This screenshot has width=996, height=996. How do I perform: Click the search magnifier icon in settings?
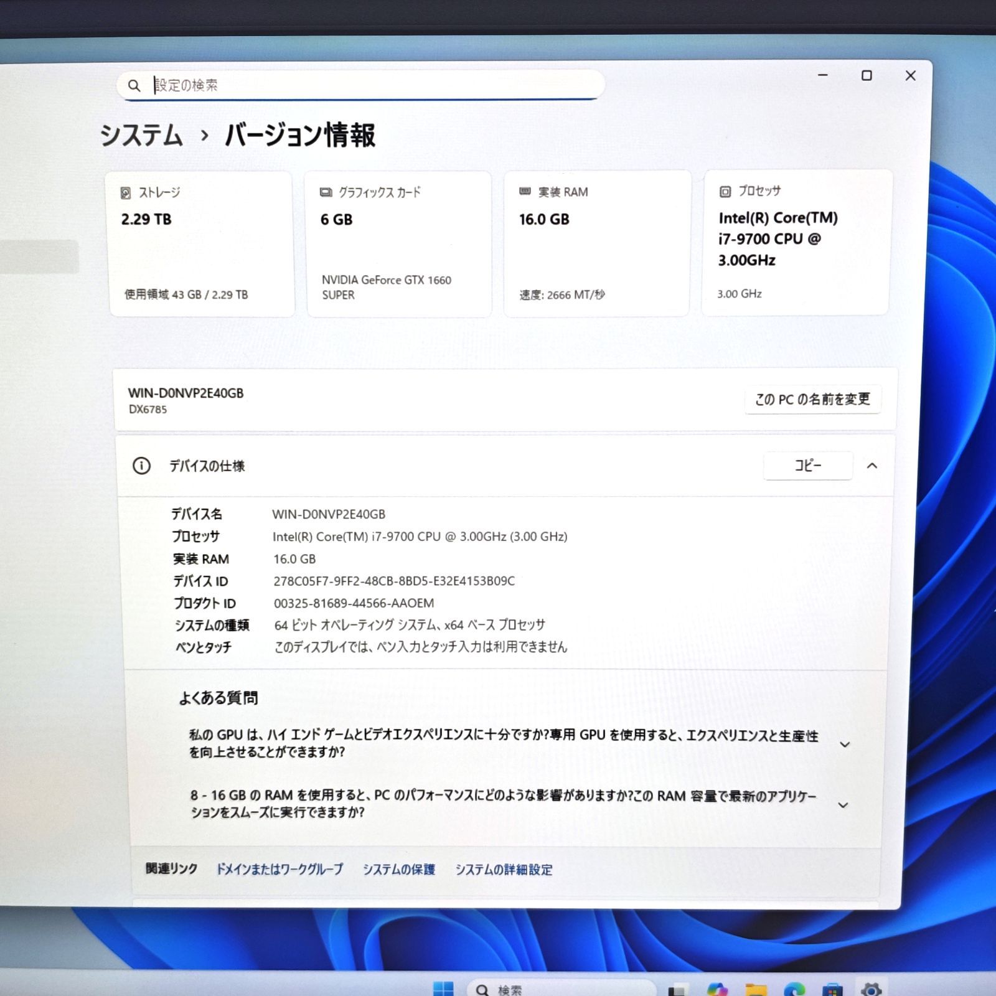[x=134, y=86]
